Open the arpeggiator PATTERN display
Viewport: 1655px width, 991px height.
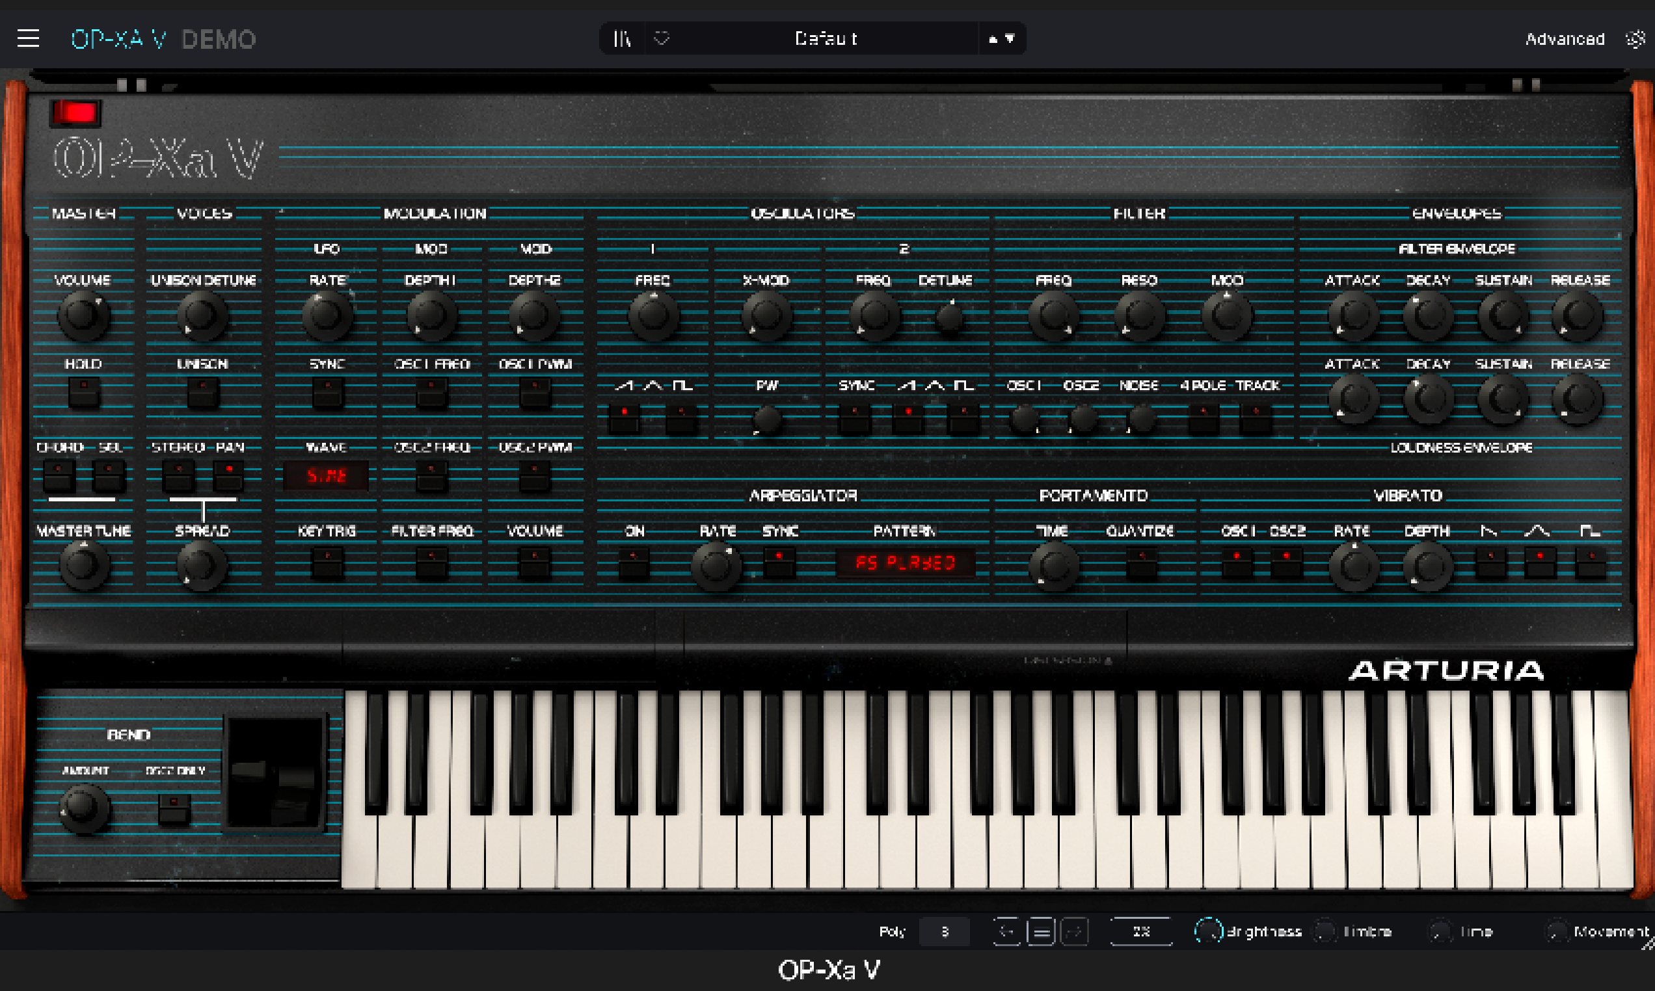pos(905,562)
